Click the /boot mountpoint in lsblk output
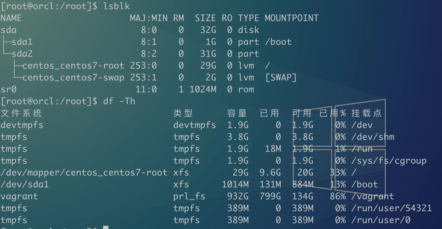The width and height of the screenshot is (442, 229). (278, 42)
